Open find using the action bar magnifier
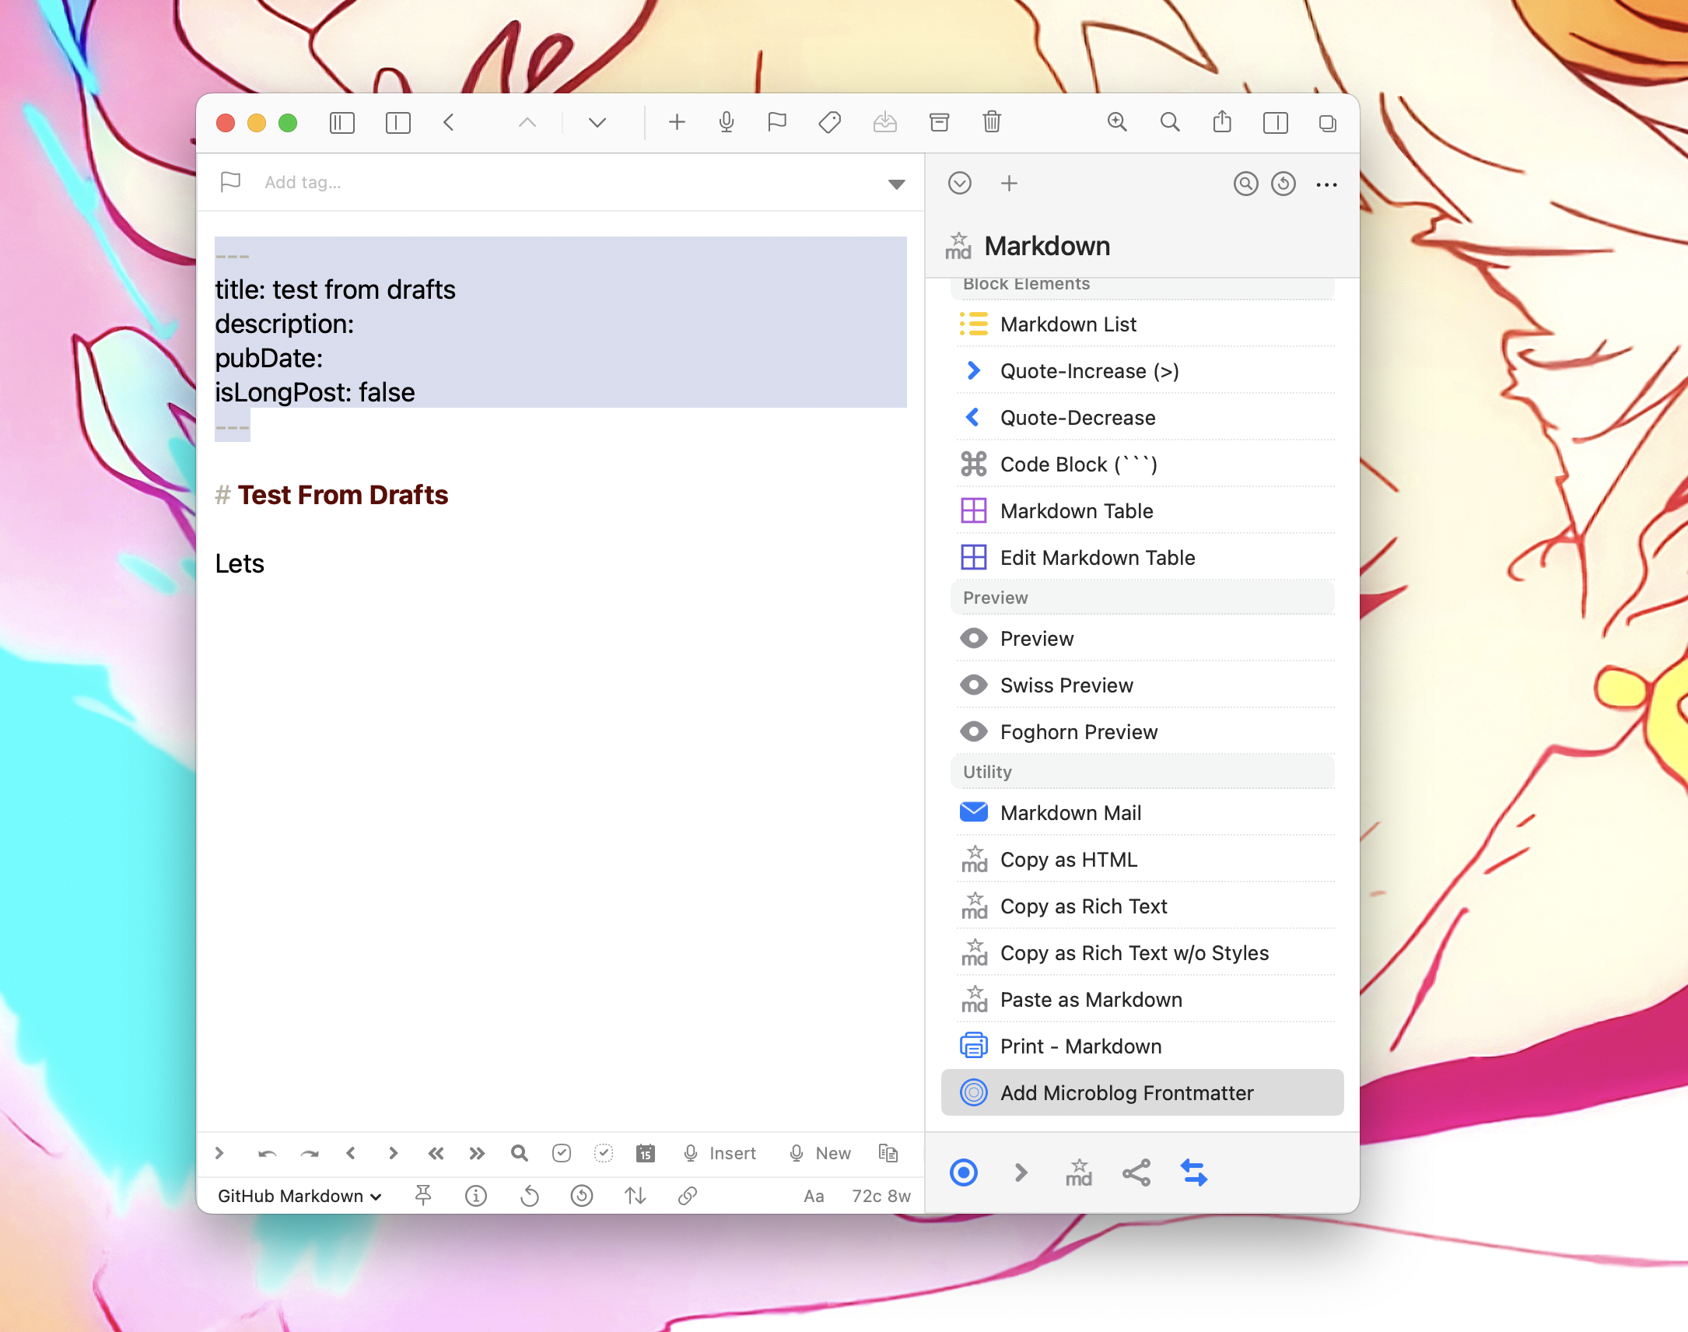The width and height of the screenshot is (1688, 1332). [520, 1152]
